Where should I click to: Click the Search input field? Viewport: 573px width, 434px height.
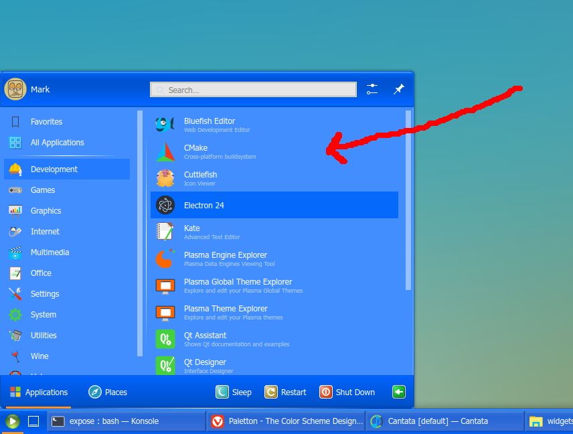253,90
